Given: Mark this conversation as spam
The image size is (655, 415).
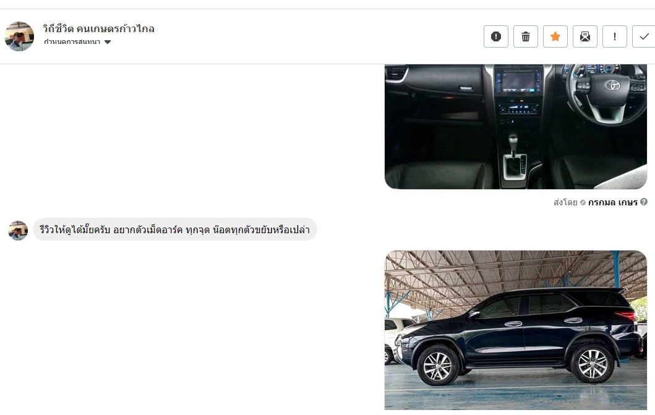Looking at the screenshot, I should (496, 36).
